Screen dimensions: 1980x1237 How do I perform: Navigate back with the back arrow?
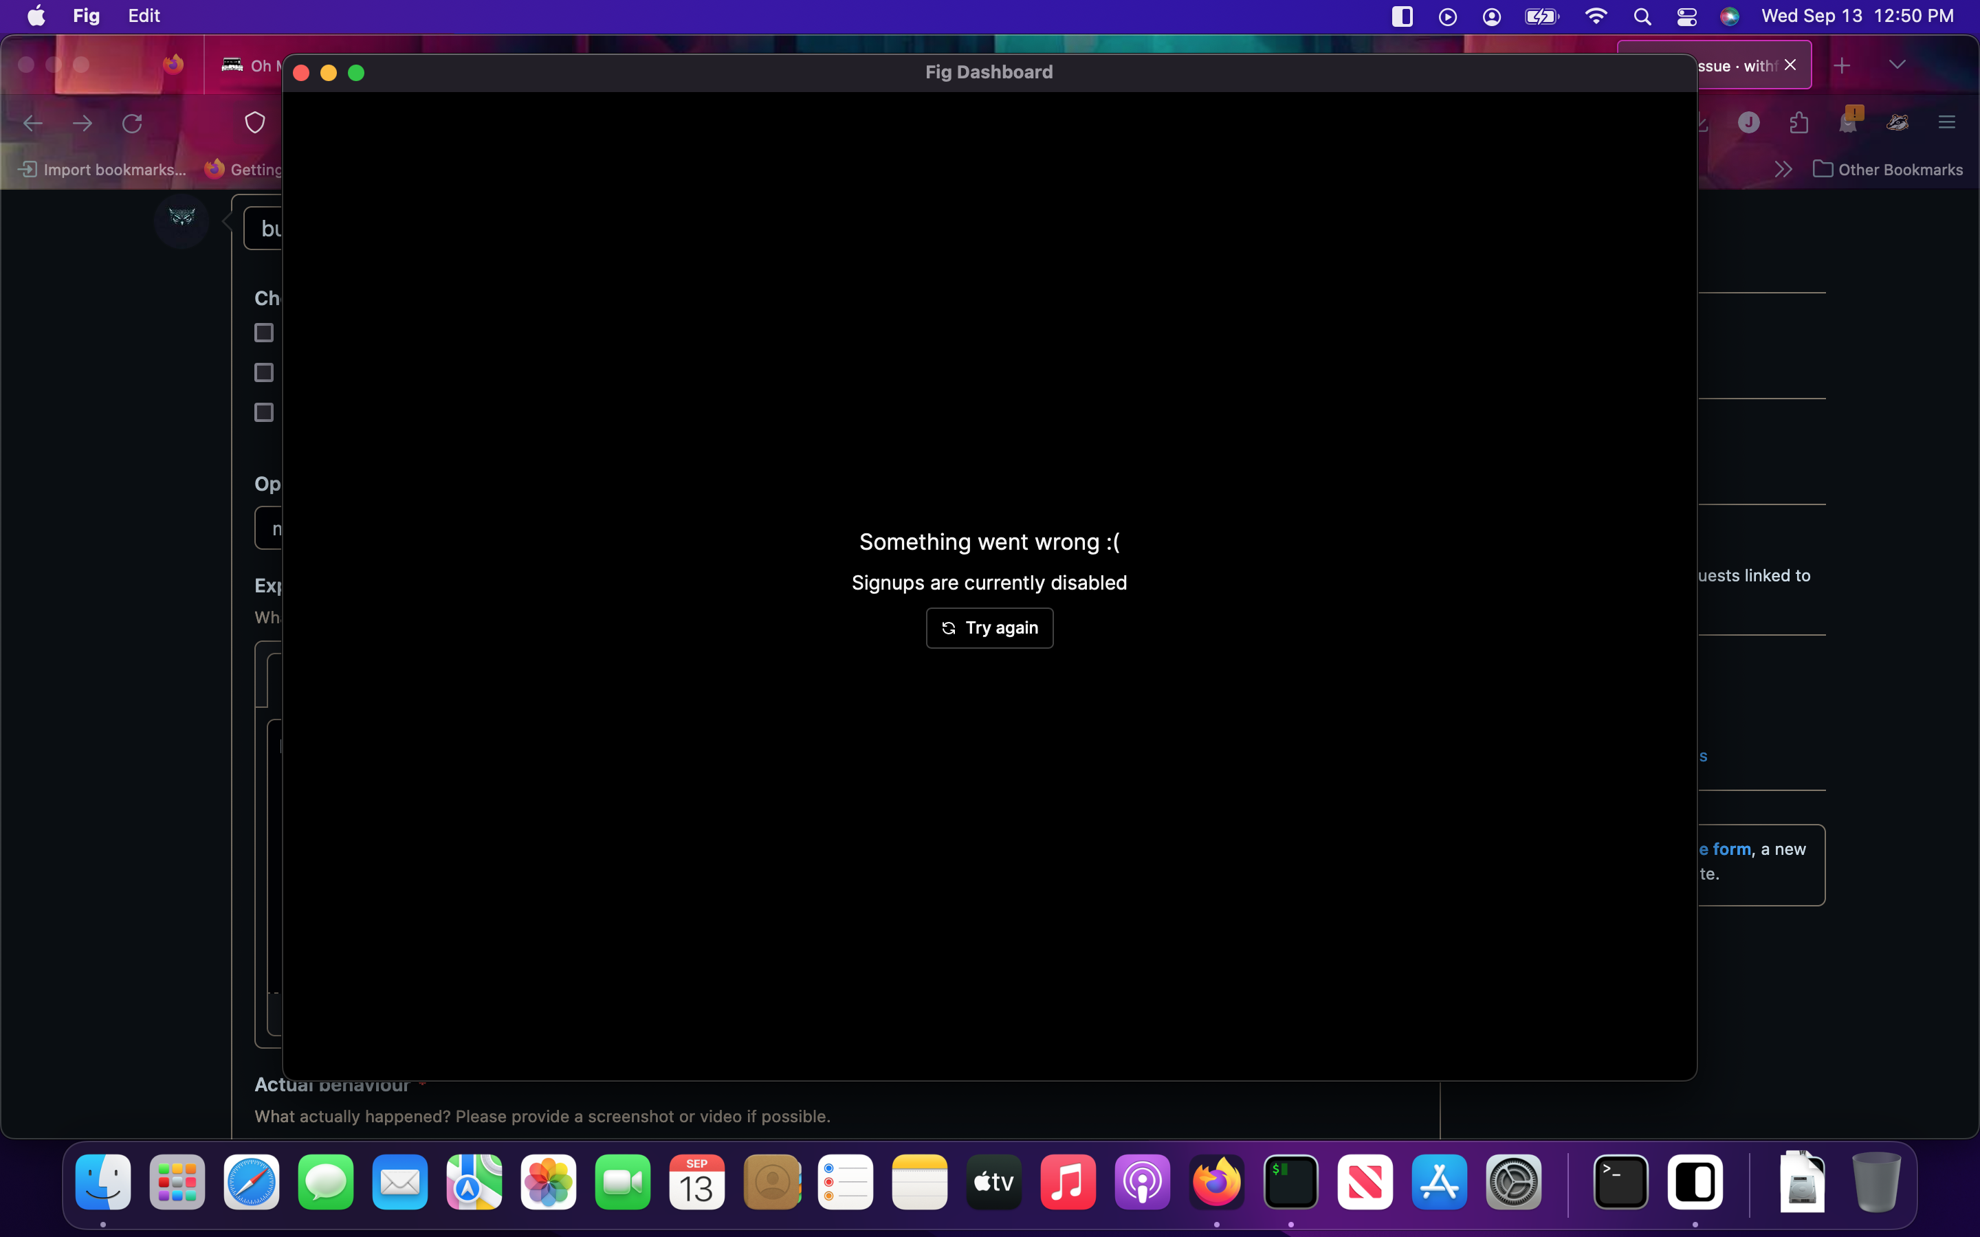tap(33, 123)
